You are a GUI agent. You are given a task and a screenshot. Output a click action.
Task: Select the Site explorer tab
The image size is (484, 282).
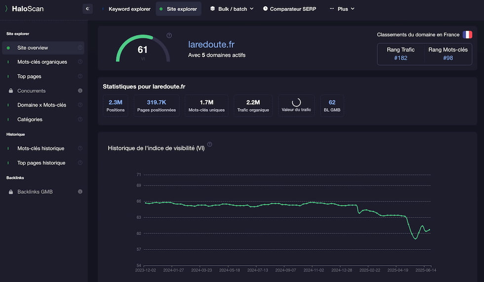pos(178,9)
